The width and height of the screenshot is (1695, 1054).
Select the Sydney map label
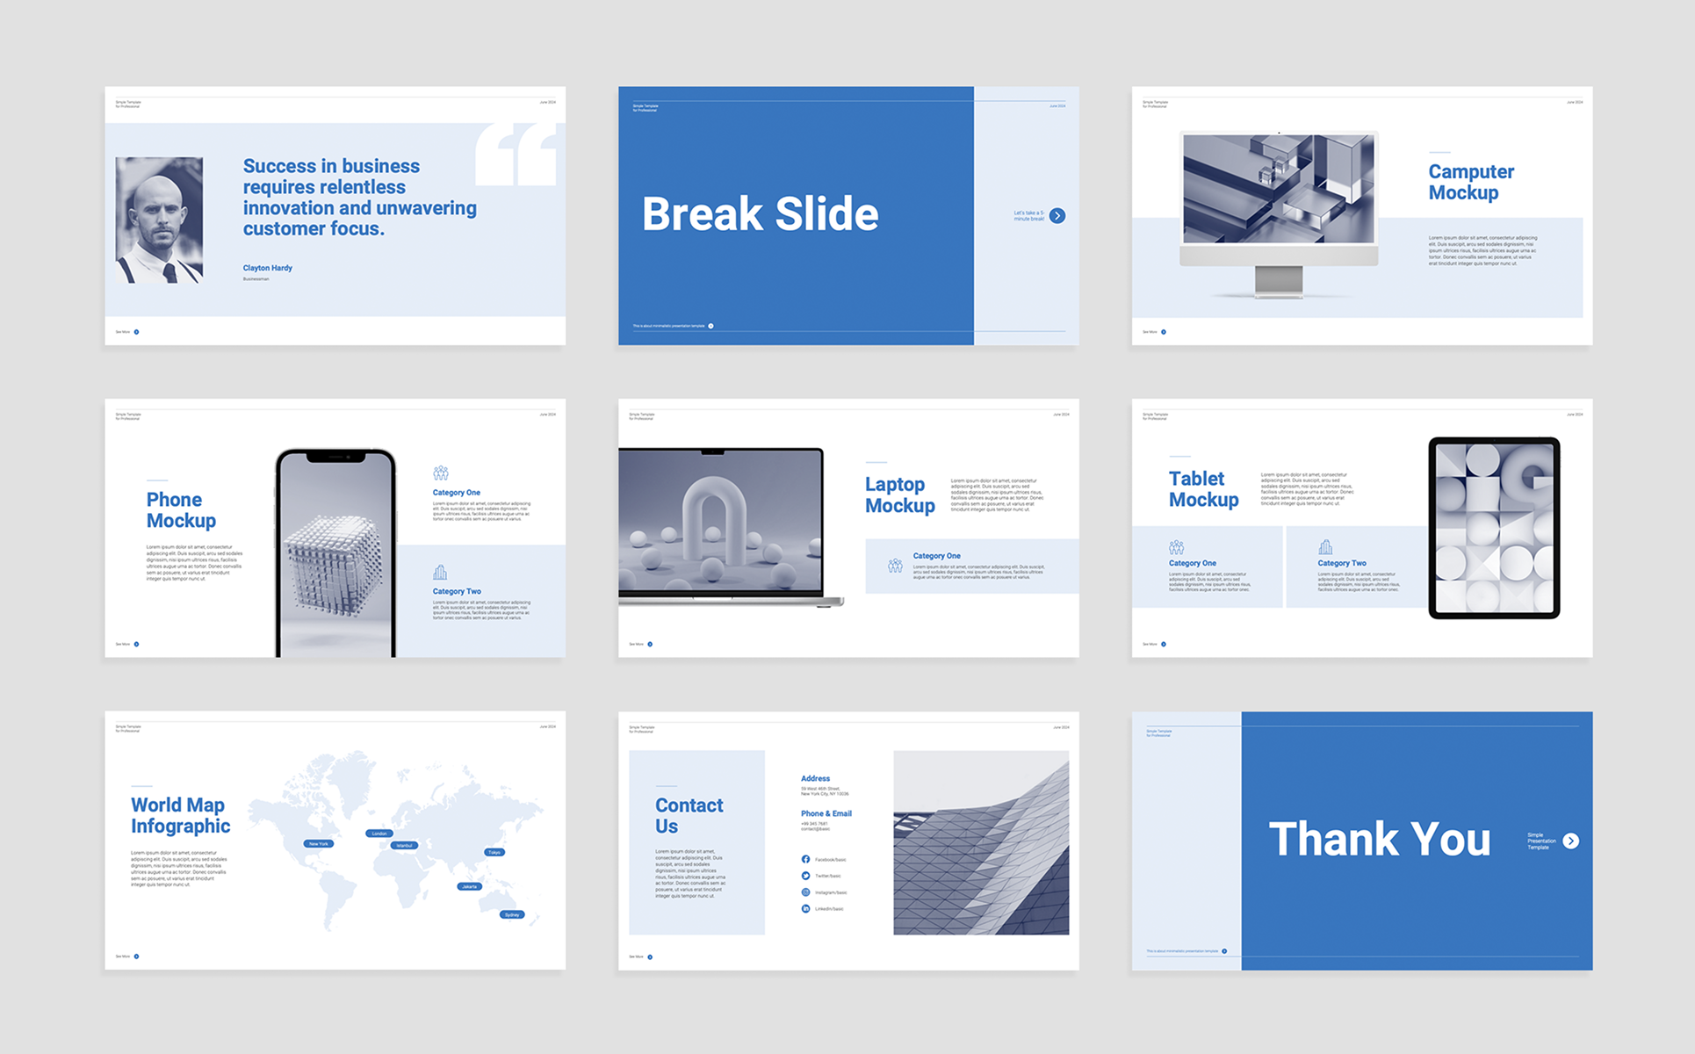click(512, 914)
